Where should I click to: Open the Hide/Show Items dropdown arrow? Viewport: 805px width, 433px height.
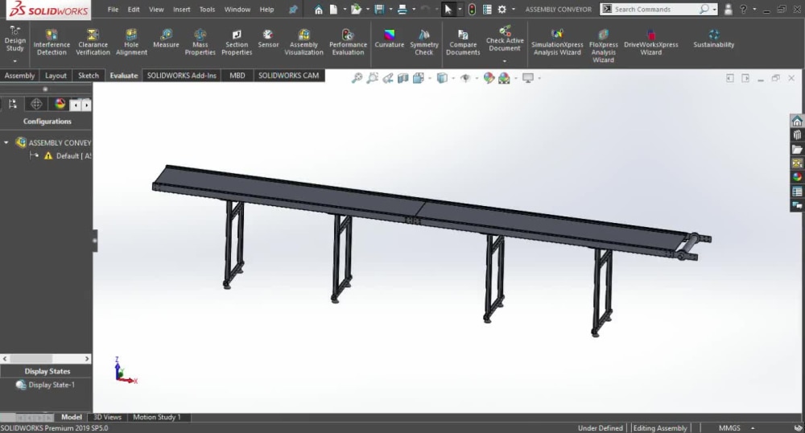tap(477, 78)
